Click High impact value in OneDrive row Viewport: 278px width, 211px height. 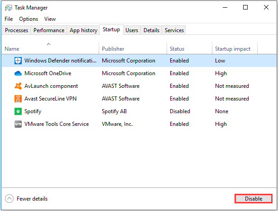221,73
